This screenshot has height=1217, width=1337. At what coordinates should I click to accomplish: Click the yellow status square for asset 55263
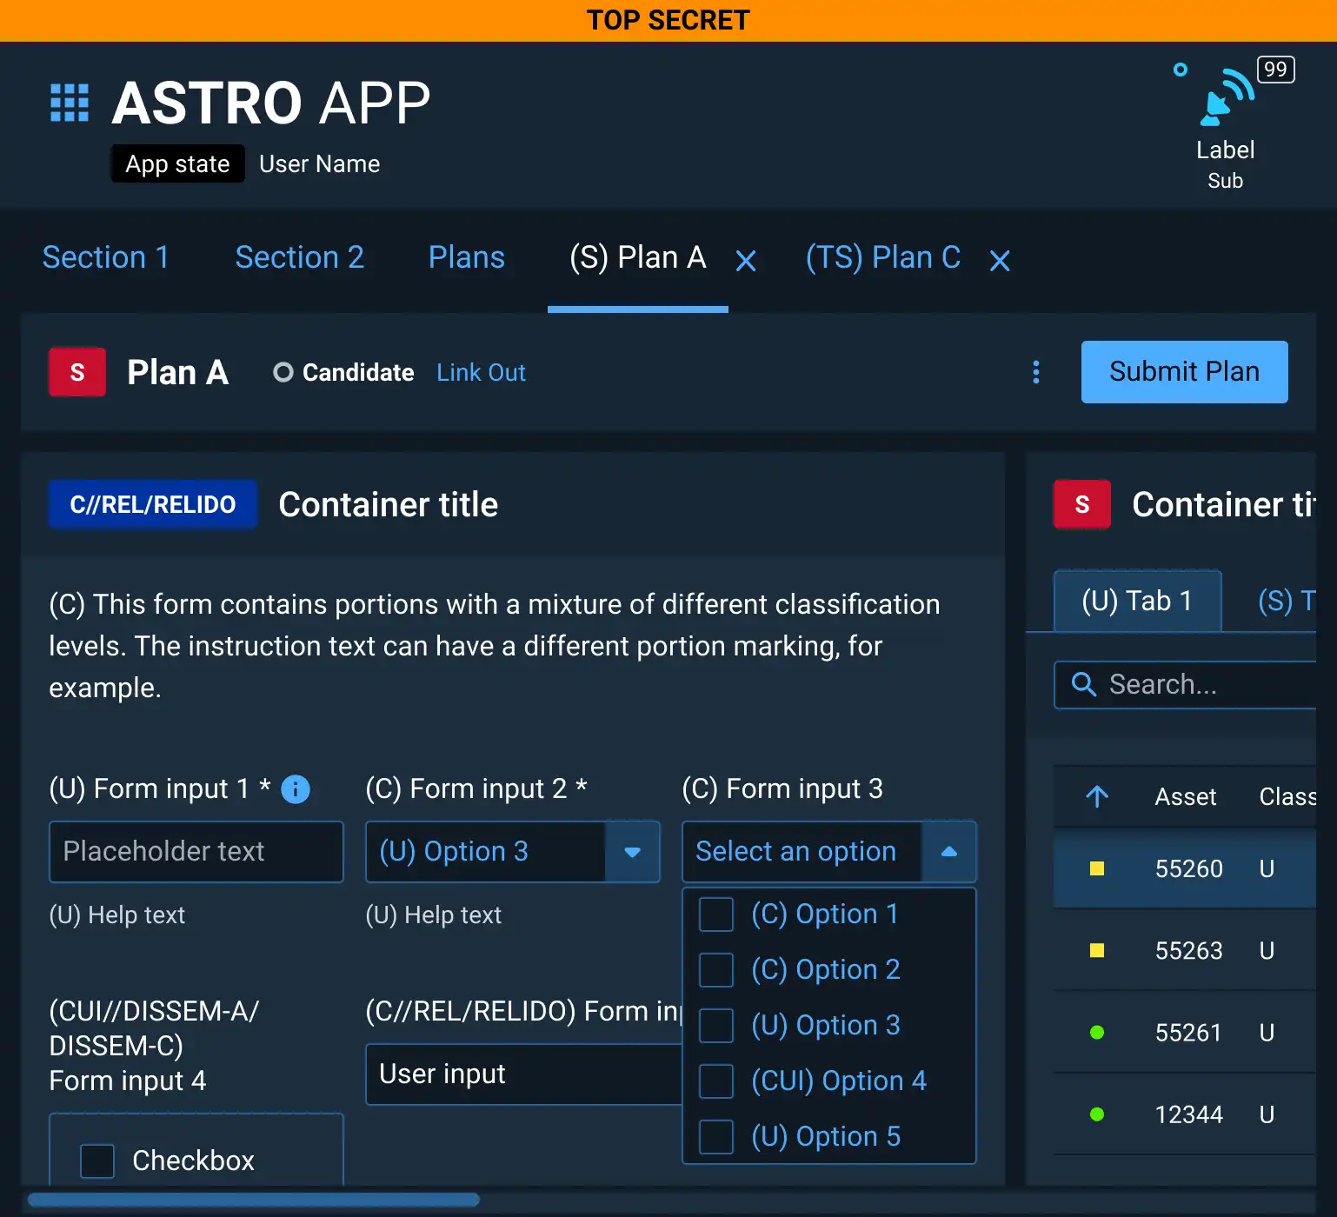(1099, 950)
